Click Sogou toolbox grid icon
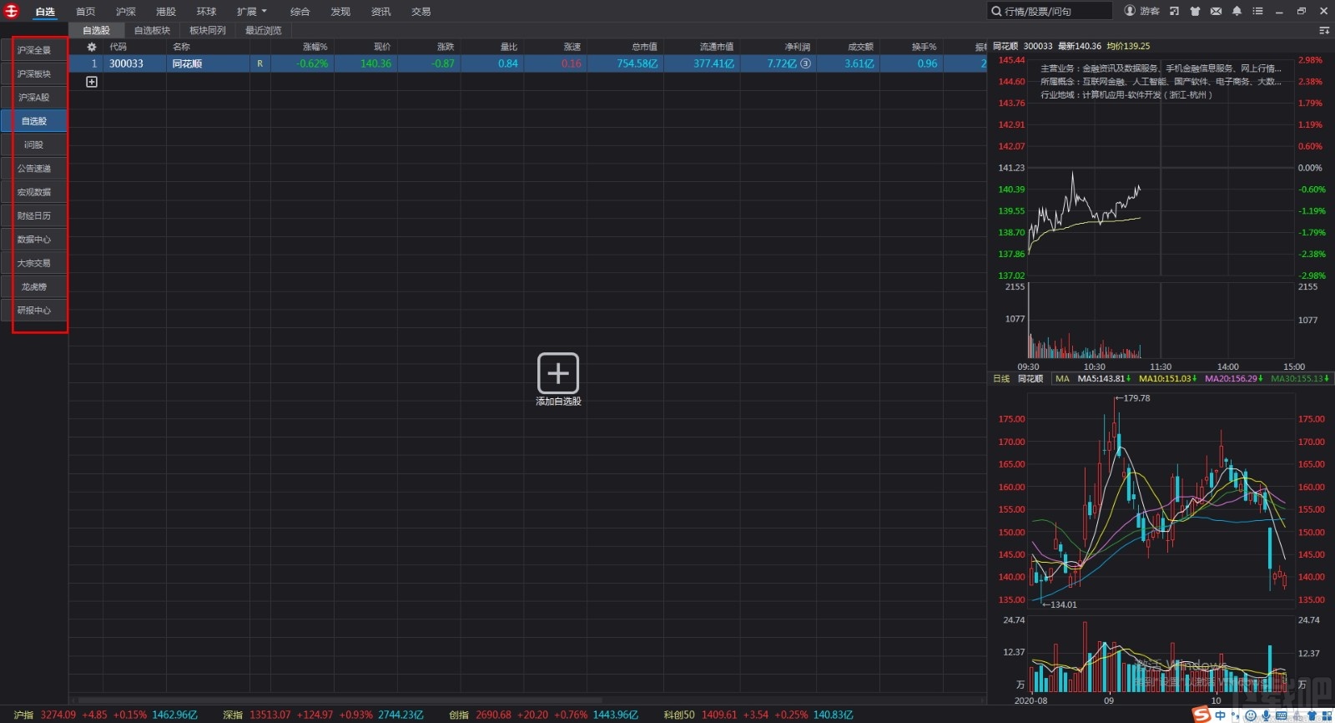Viewport: 1335px width, 723px height. 1327,715
